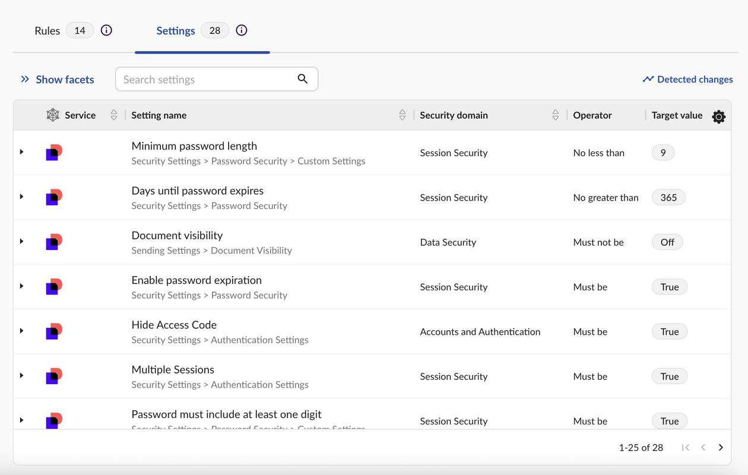
Task: Open table column settings gear
Action: pos(718,116)
